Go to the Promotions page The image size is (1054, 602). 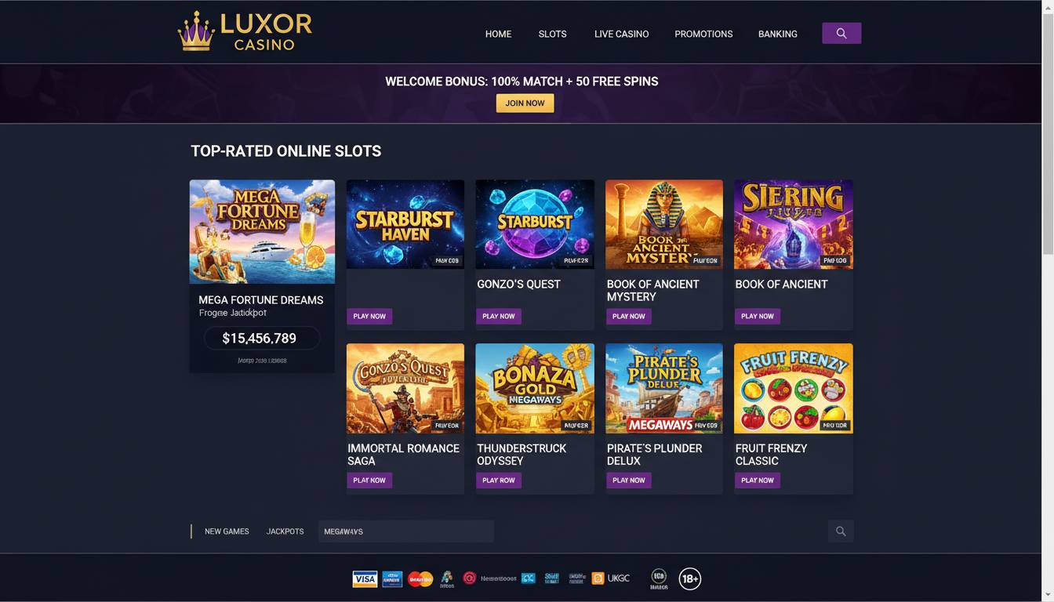click(x=703, y=34)
